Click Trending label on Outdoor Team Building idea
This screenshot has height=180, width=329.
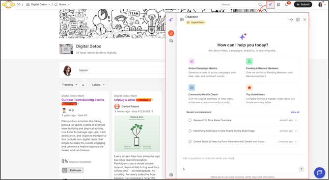coord(69,104)
